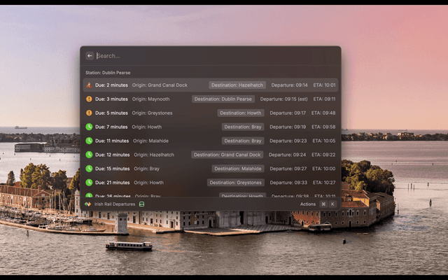The height and width of the screenshot is (280, 448).
Task: Click green clock icon for 11 minutes
Action: pyautogui.click(x=89, y=141)
